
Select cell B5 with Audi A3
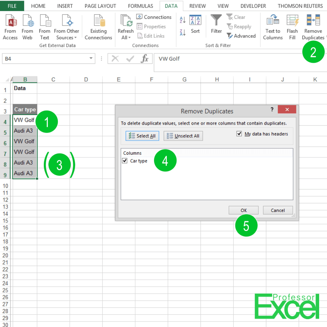click(25, 131)
